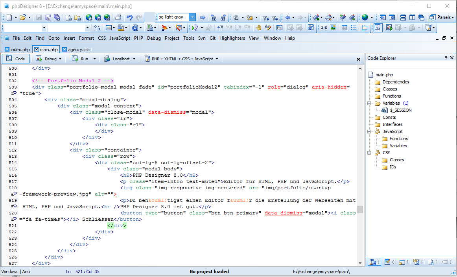457x277 pixels.
Task: Close the main.php tab with its X box
Action: click(37, 50)
